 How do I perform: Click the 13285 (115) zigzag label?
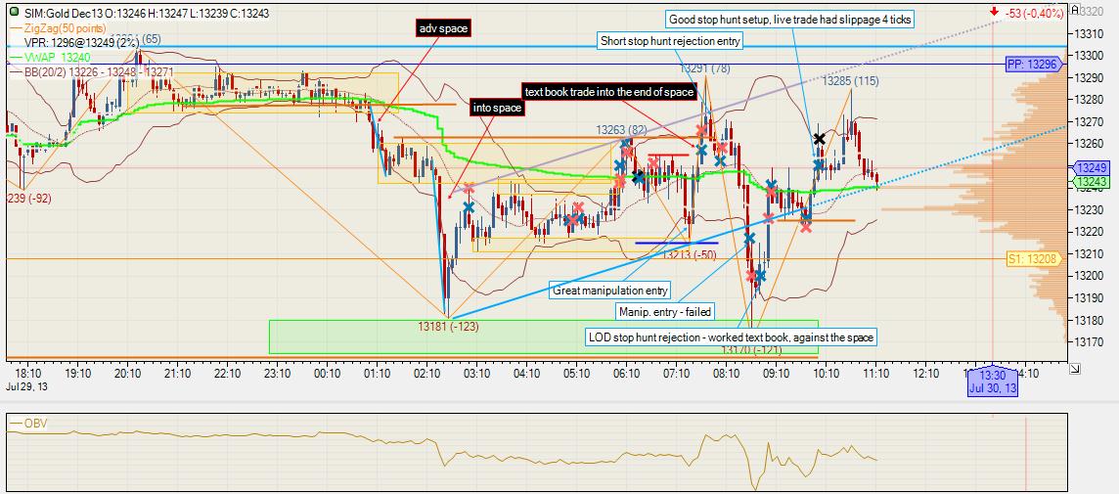pos(850,81)
